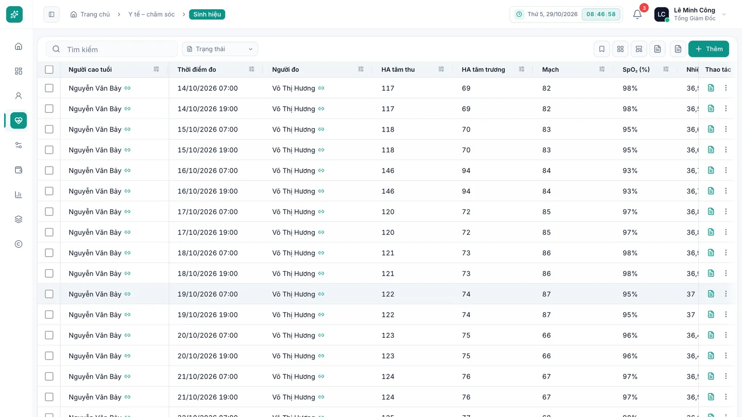Open the notifications bell
This screenshot has width=742, height=417.
(637, 14)
